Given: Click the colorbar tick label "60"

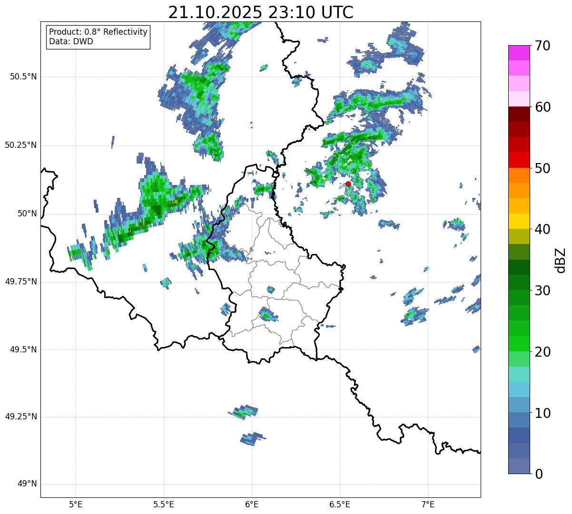Looking at the screenshot, I should tap(542, 107).
